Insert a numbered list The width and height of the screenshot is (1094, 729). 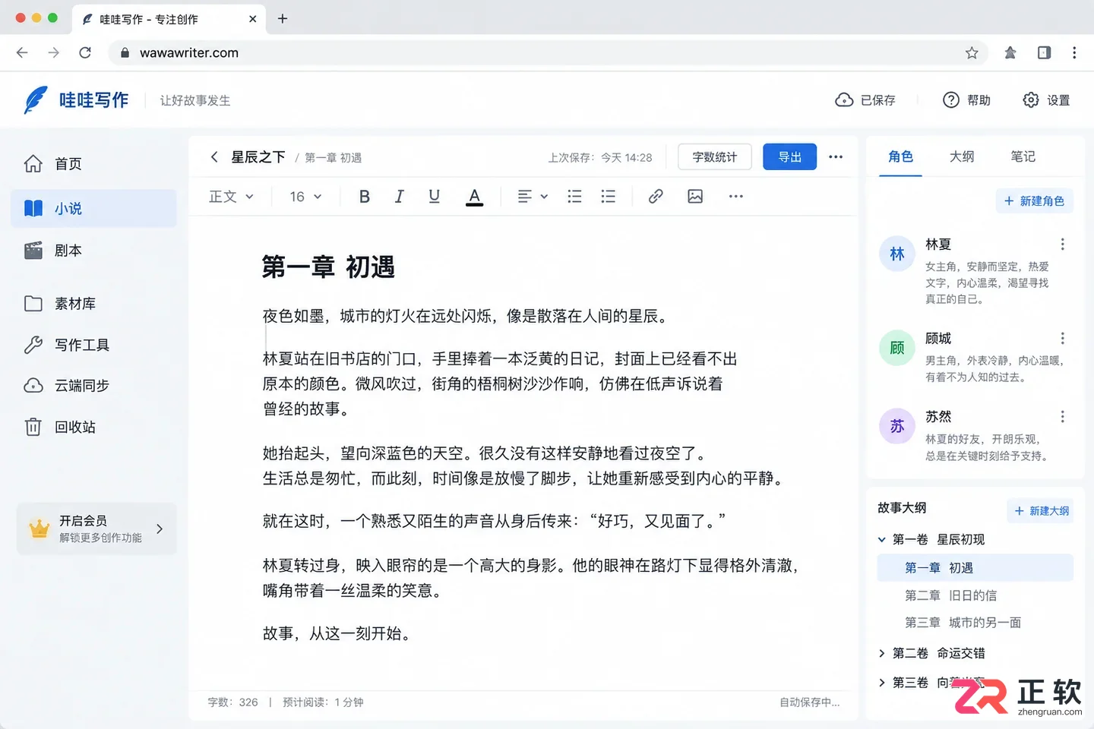pyautogui.click(x=609, y=197)
